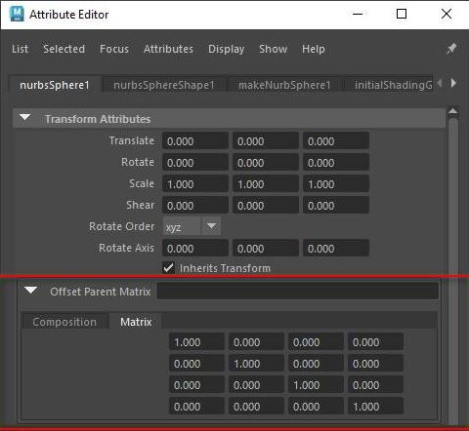The height and width of the screenshot is (431, 469).
Task: Open the Selected menu
Action: tap(64, 49)
